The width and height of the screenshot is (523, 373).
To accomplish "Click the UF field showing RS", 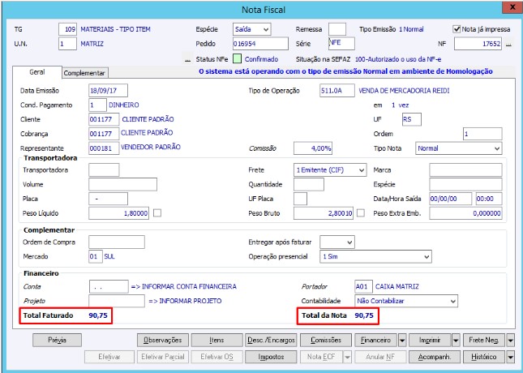I will pos(412,119).
